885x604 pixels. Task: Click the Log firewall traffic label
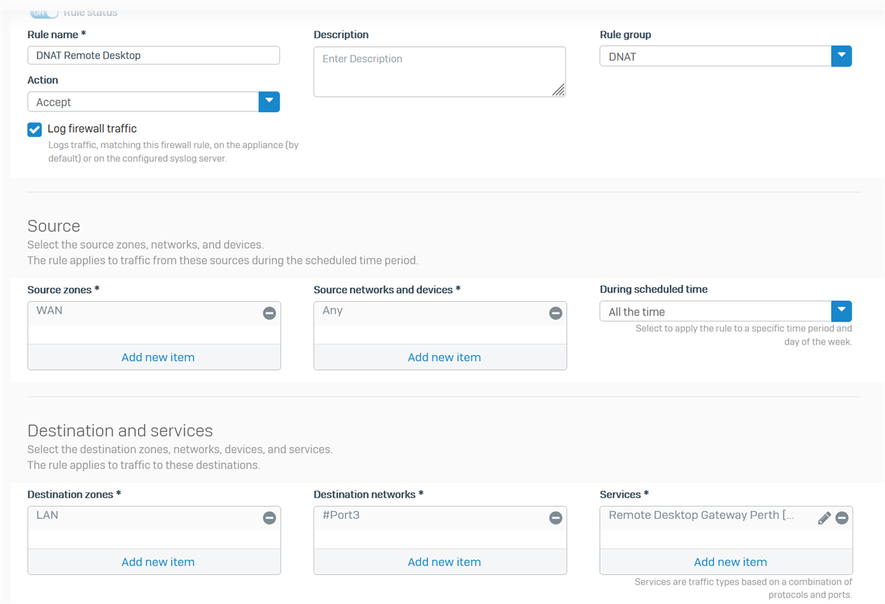(92, 129)
